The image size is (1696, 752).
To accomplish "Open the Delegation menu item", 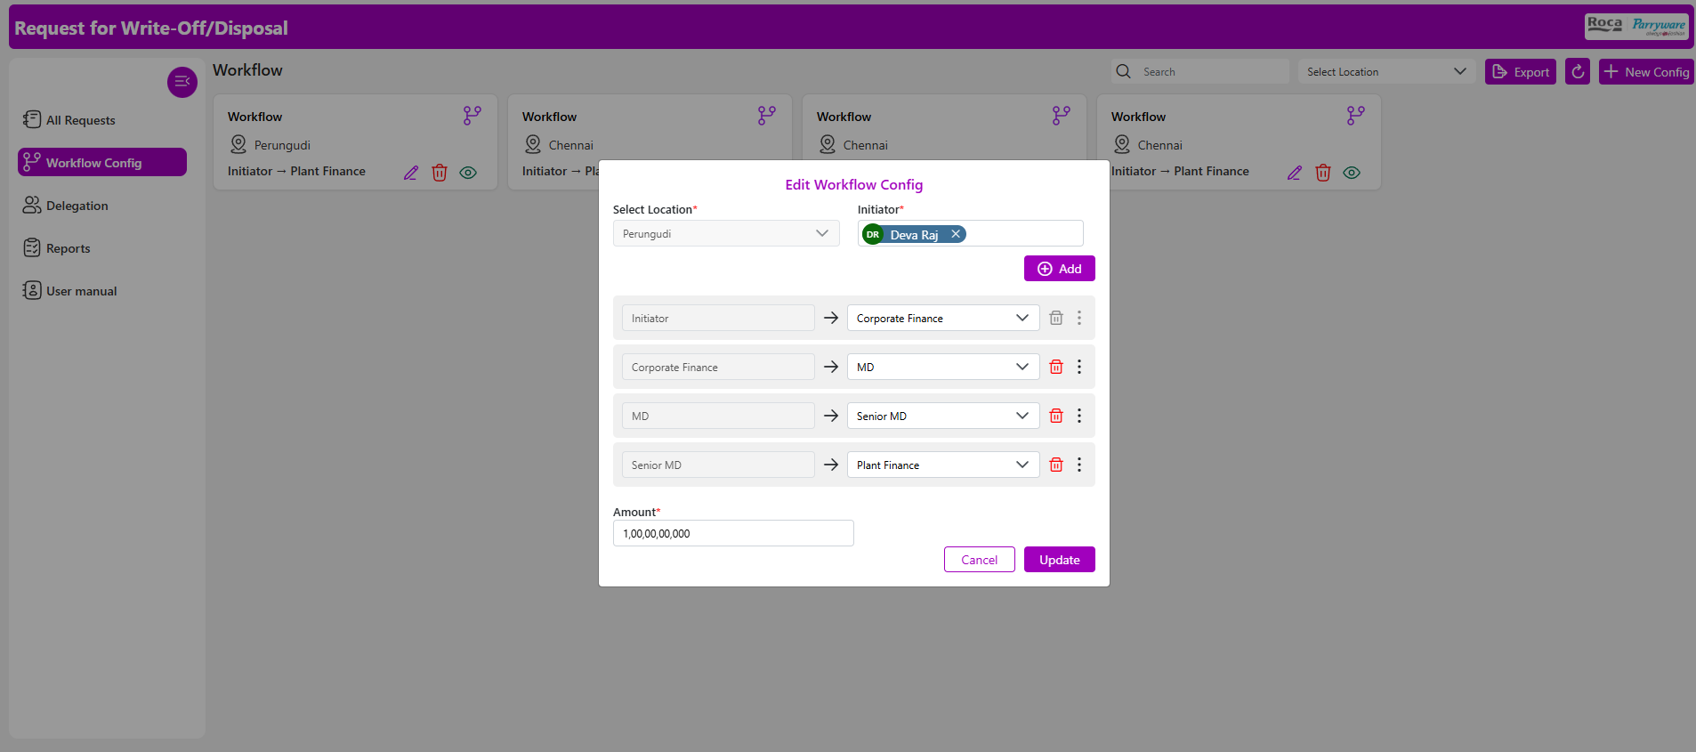I will 77,206.
